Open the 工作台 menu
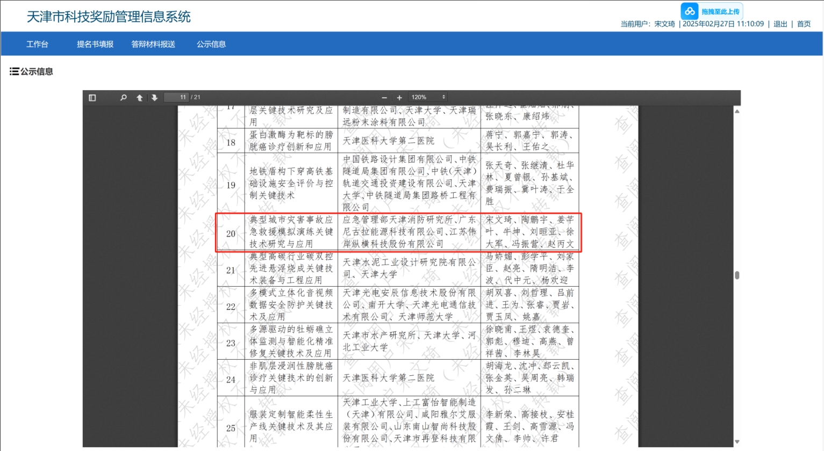Viewport: 824px width, 451px height. tap(37, 44)
